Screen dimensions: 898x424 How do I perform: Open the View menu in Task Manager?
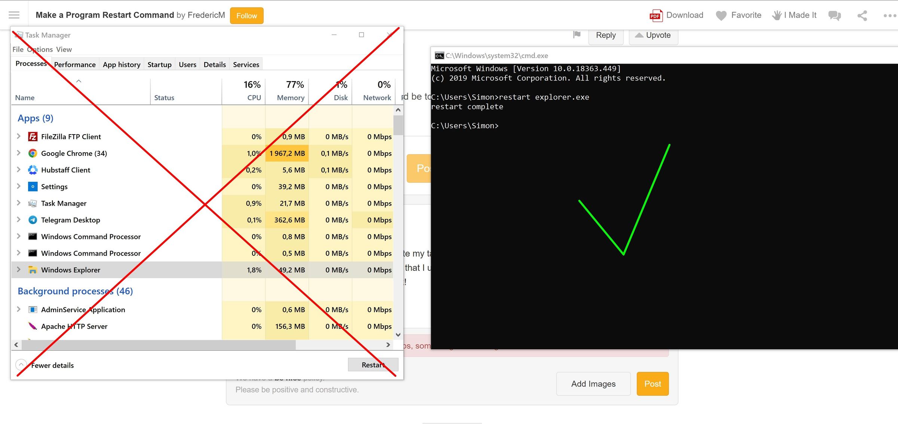tap(64, 49)
